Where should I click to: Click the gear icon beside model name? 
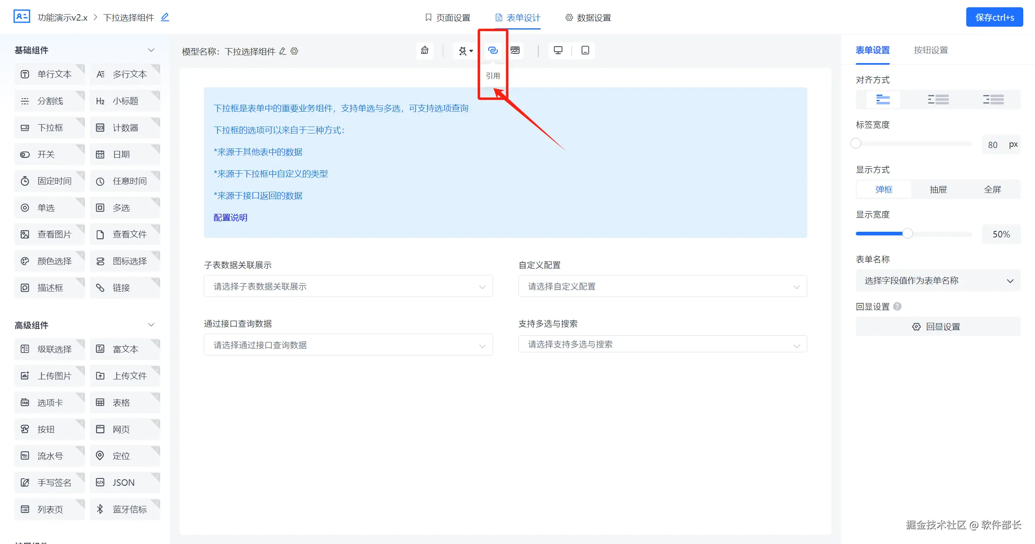tap(294, 51)
